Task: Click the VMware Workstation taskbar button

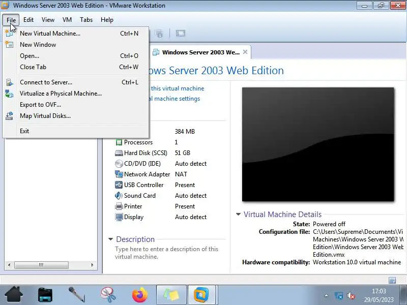Action: (201, 295)
